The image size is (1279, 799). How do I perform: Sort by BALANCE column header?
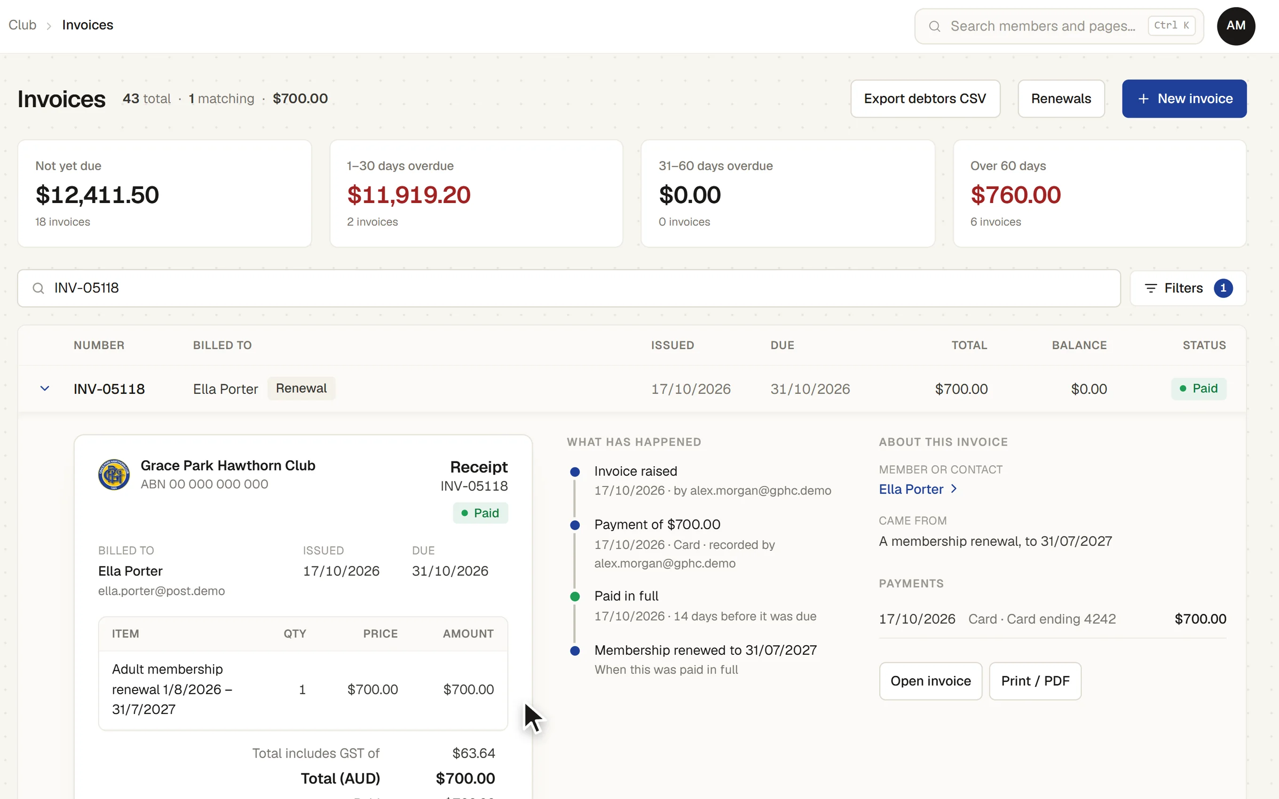(x=1079, y=345)
